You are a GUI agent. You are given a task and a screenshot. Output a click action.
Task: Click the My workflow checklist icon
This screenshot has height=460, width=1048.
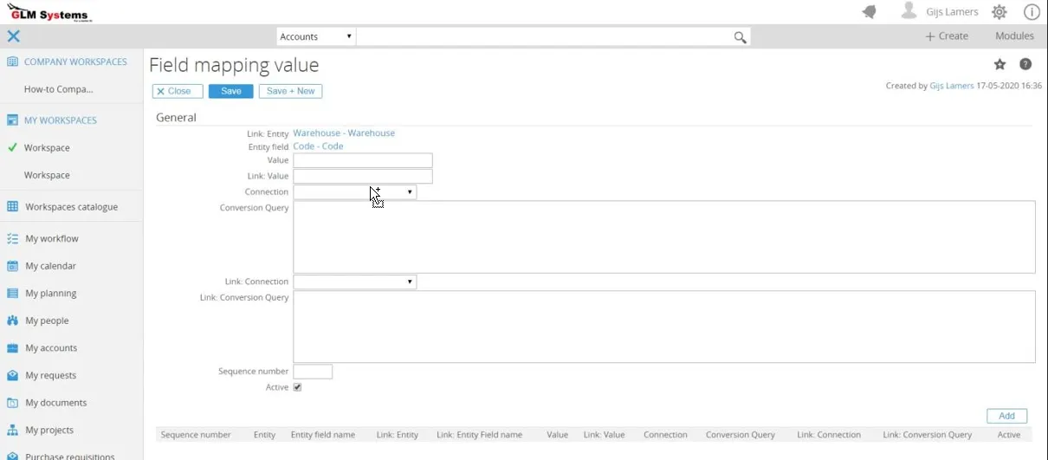[x=12, y=238]
